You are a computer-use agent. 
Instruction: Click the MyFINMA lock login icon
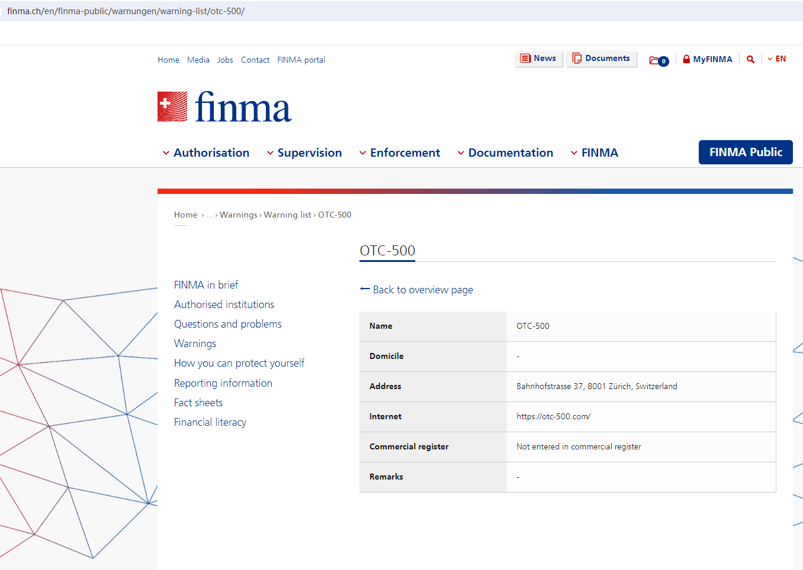pos(686,59)
